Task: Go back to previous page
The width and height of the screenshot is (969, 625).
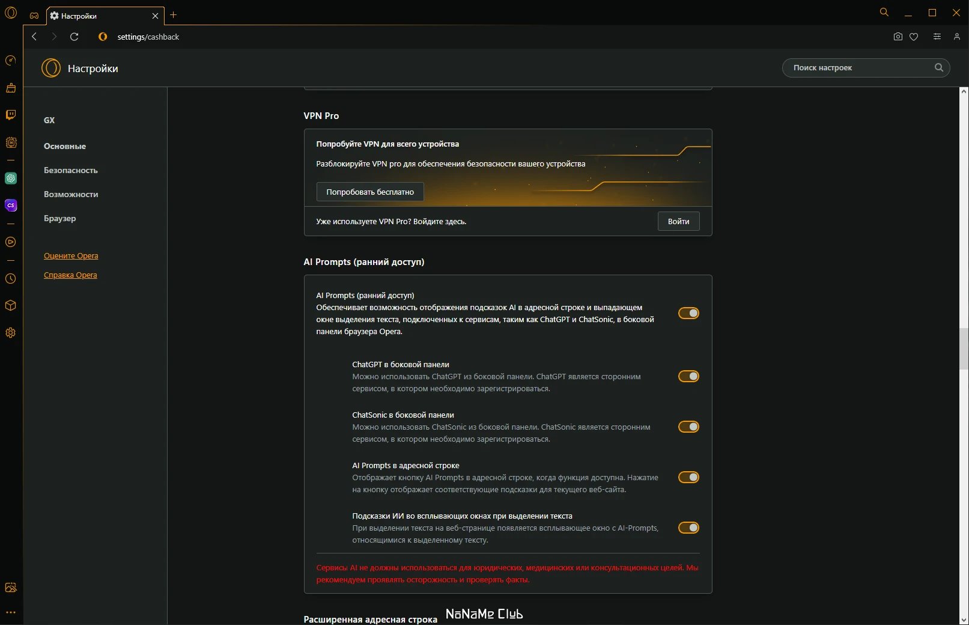Action: point(34,37)
